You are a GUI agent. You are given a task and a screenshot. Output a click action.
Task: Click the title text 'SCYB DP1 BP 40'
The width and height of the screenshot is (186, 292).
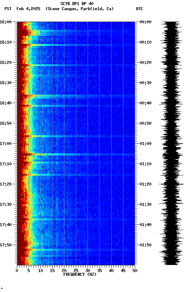(x=77, y=3)
